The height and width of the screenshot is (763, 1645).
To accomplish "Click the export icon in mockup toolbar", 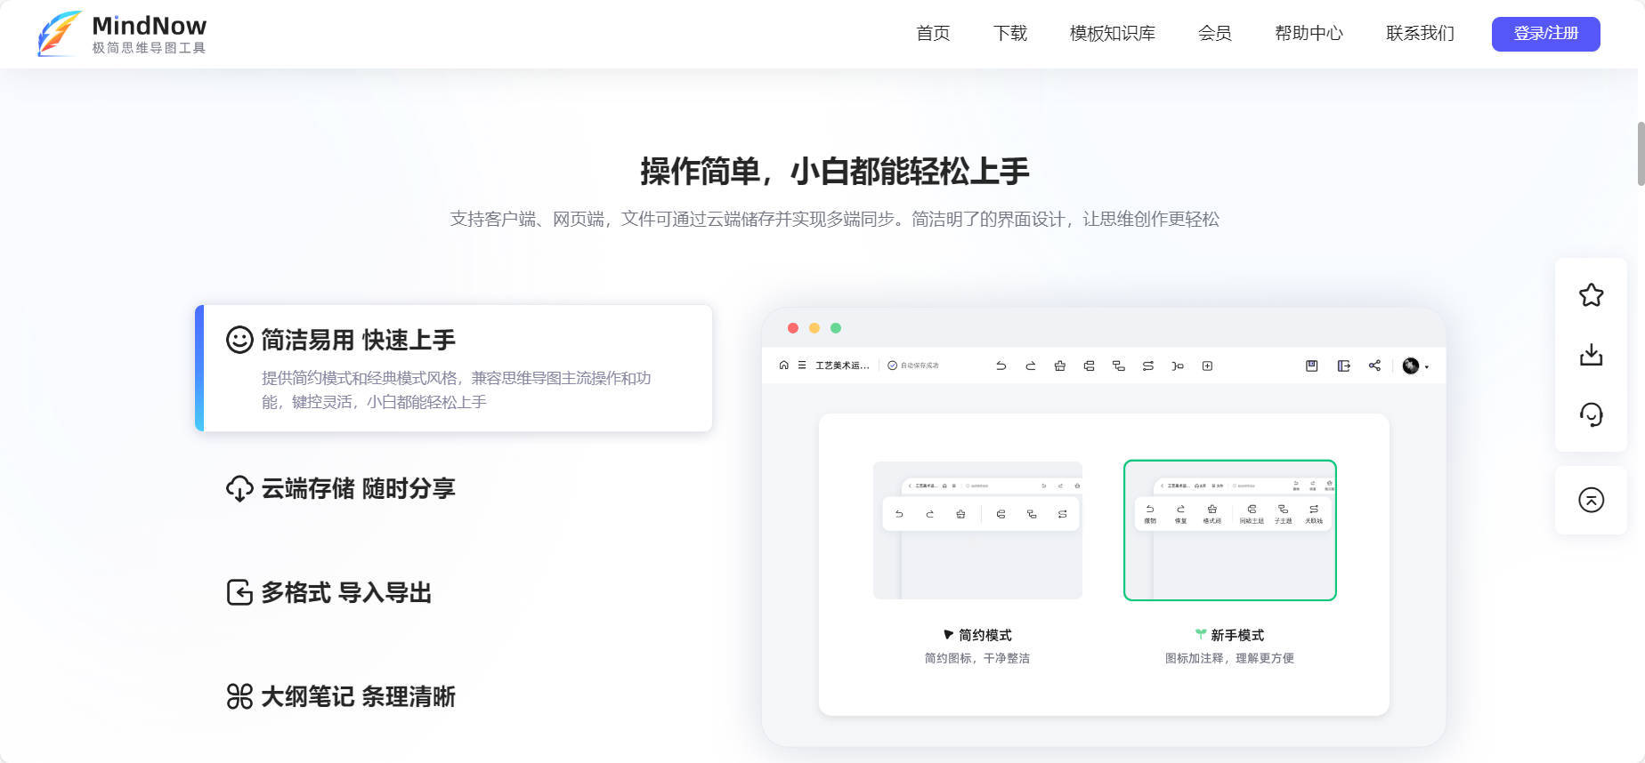I will pos(1344,365).
